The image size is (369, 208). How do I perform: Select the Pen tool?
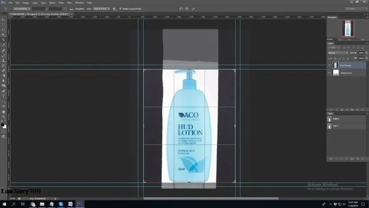3,91
